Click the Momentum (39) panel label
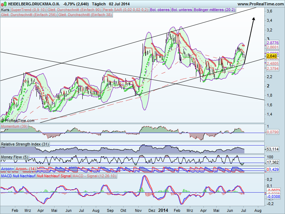 click(14, 126)
